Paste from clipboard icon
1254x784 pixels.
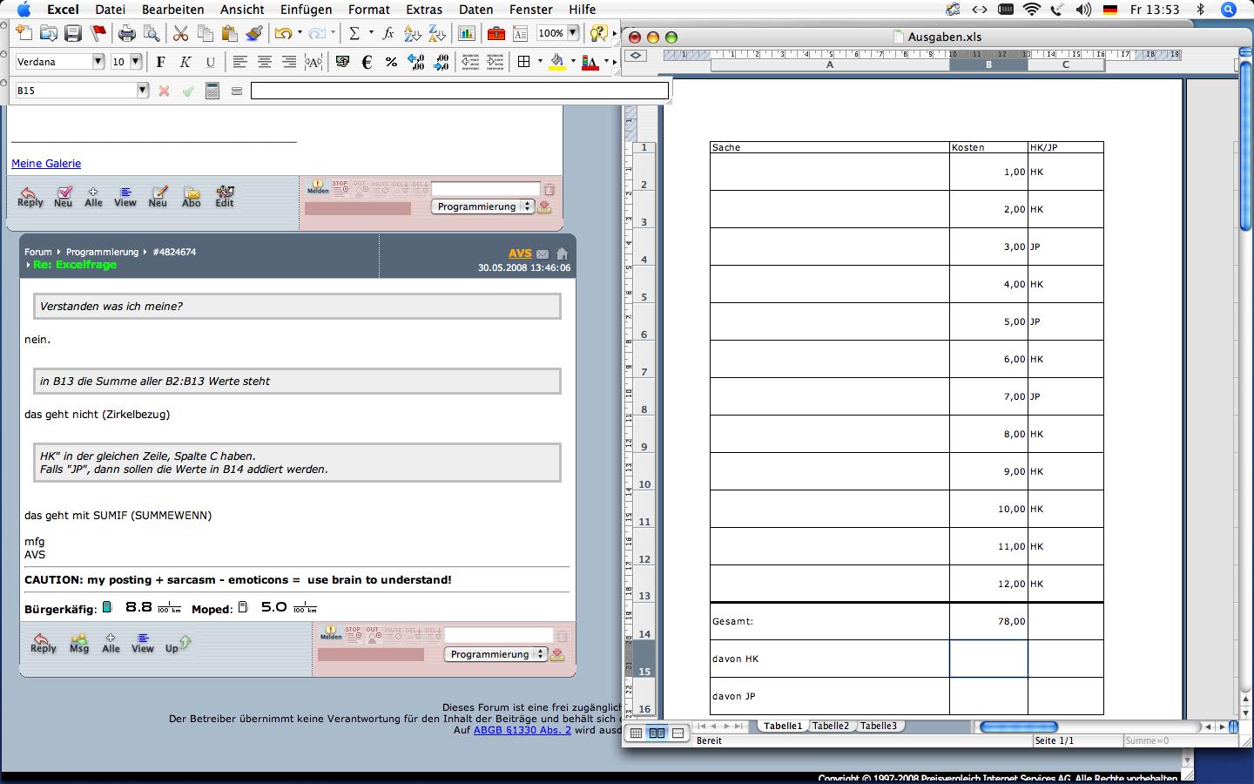pyautogui.click(x=230, y=33)
